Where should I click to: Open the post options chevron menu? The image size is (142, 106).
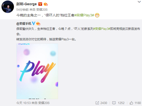[139, 2]
